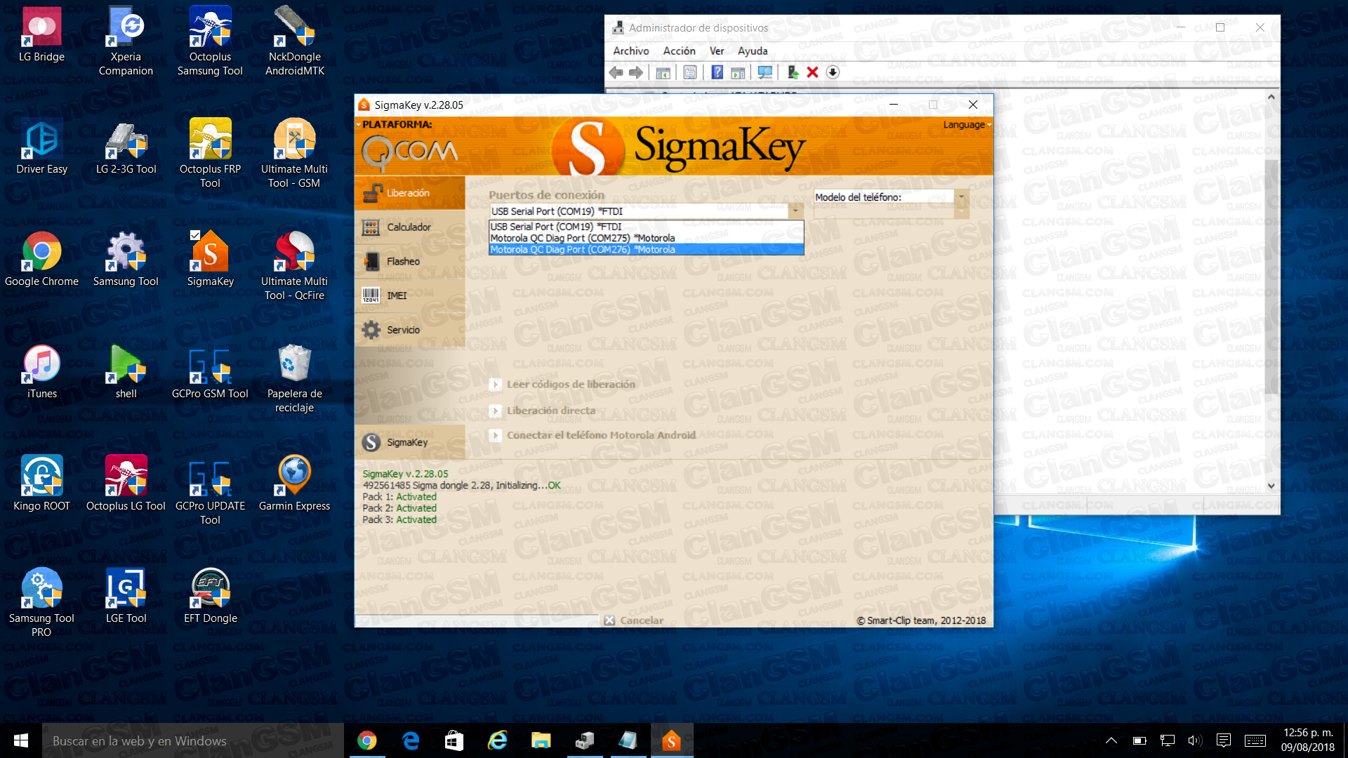Click the forward arrow in Device Manager toolbar
1348x758 pixels.
click(636, 72)
